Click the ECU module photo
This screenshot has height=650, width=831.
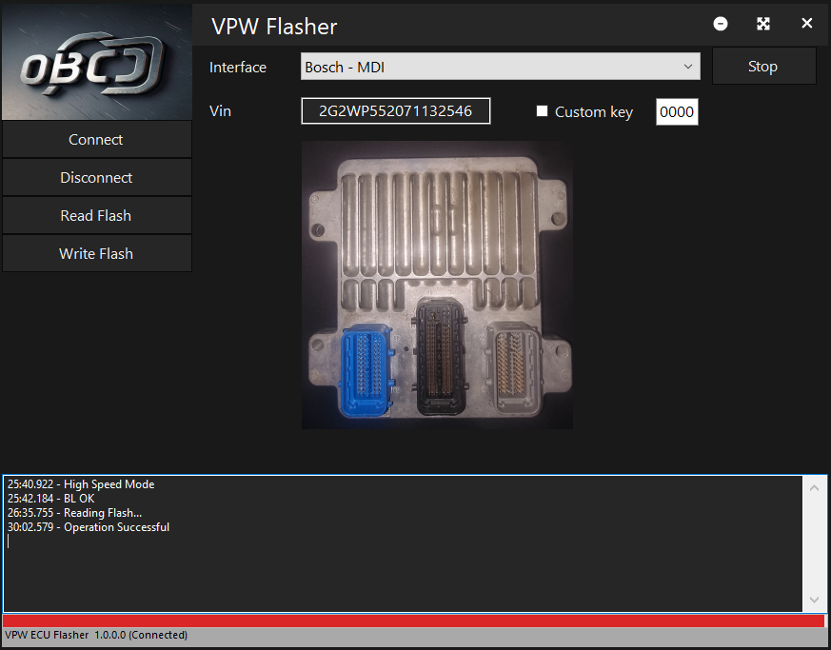[x=437, y=286]
